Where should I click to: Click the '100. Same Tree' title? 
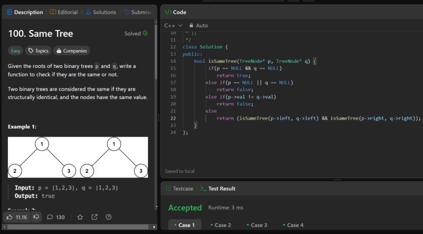click(x=41, y=34)
